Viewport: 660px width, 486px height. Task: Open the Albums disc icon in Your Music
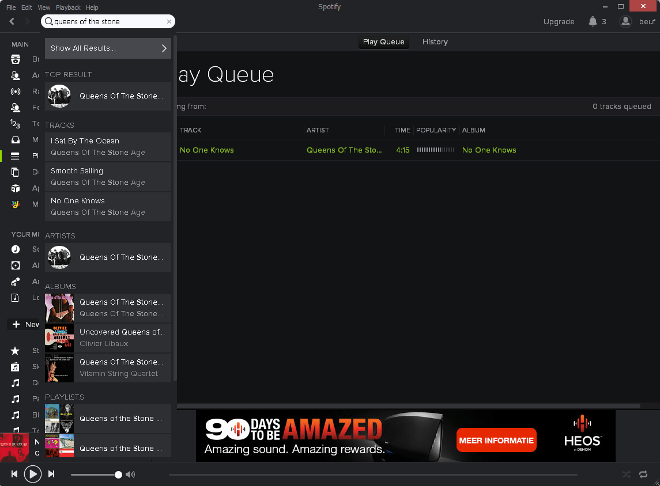tap(16, 265)
